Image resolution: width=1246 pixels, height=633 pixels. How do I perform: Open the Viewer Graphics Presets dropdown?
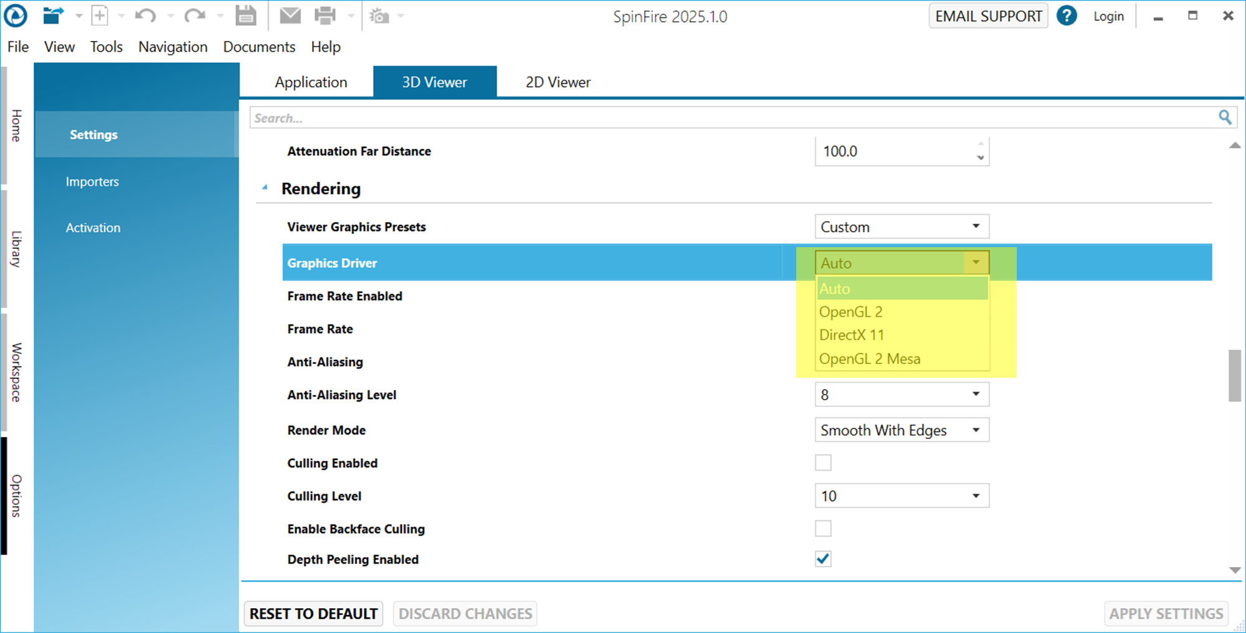click(901, 227)
